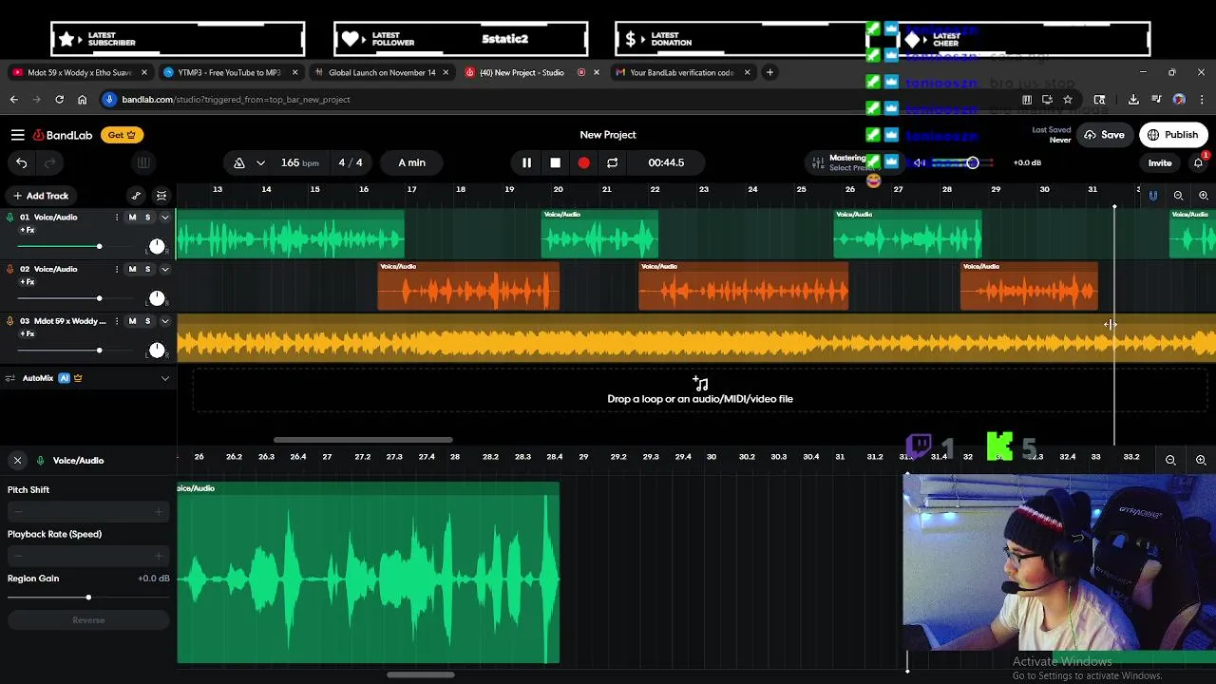Open the automation curve icon

pos(136,196)
